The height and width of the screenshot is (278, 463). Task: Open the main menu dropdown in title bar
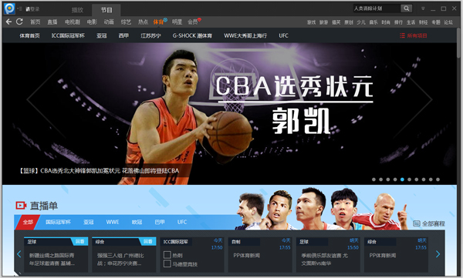[x=423, y=8]
